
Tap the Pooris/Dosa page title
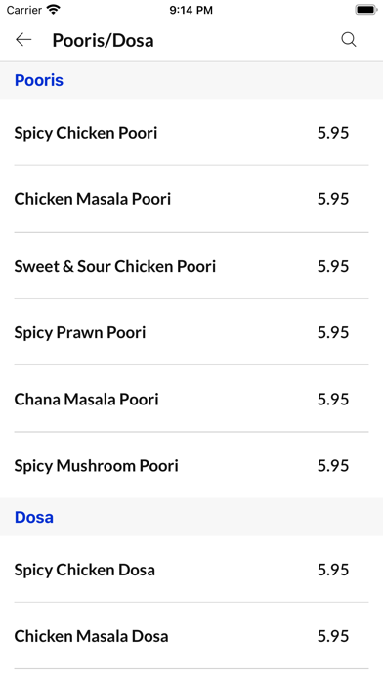(x=103, y=40)
